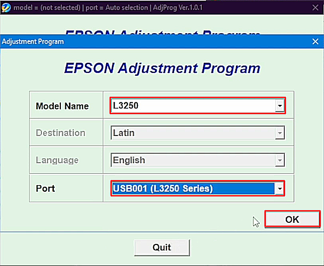This screenshot has height=266, width=324.
Task: Expand the Destination dropdown arrow
Action: click(x=280, y=133)
